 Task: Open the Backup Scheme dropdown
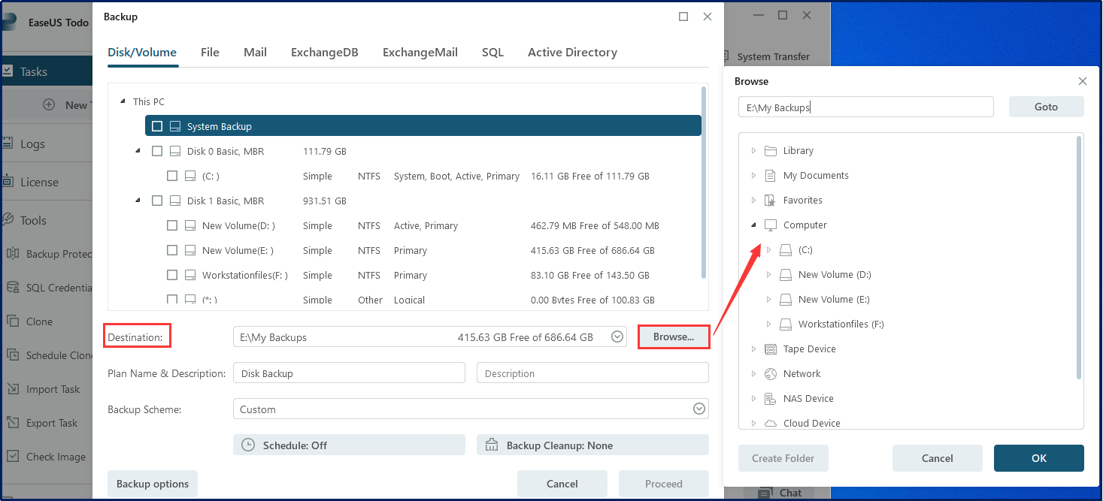(699, 409)
